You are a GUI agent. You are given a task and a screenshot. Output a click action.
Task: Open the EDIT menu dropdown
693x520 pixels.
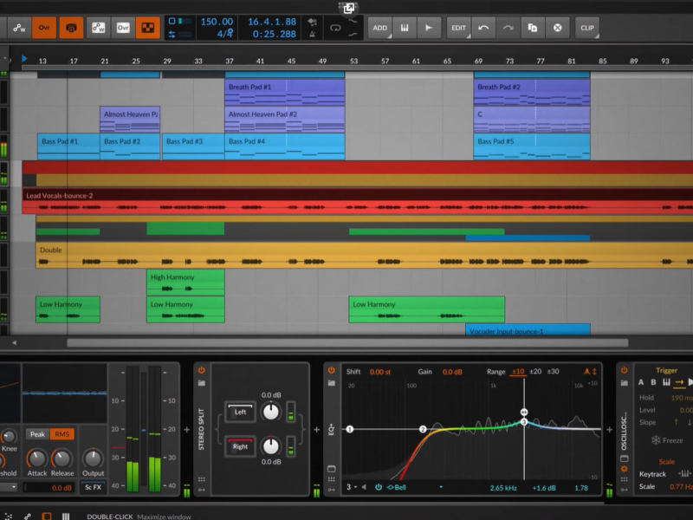[x=458, y=28]
